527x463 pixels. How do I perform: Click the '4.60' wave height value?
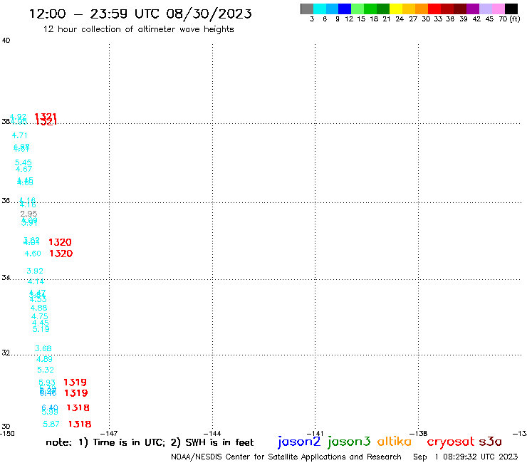point(33,254)
